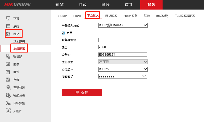
Task: Click the 服务器地址 label
Action: tap(69, 40)
